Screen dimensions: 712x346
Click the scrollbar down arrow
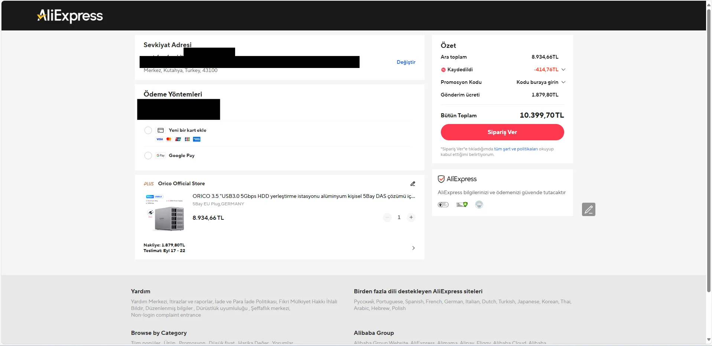click(709, 340)
